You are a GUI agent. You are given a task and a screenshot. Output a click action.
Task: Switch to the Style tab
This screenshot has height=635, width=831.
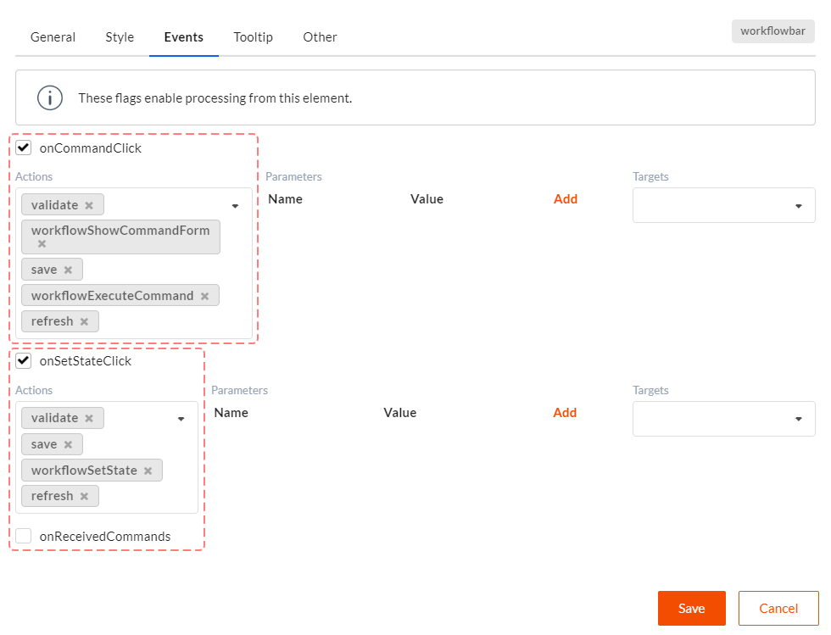(120, 37)
